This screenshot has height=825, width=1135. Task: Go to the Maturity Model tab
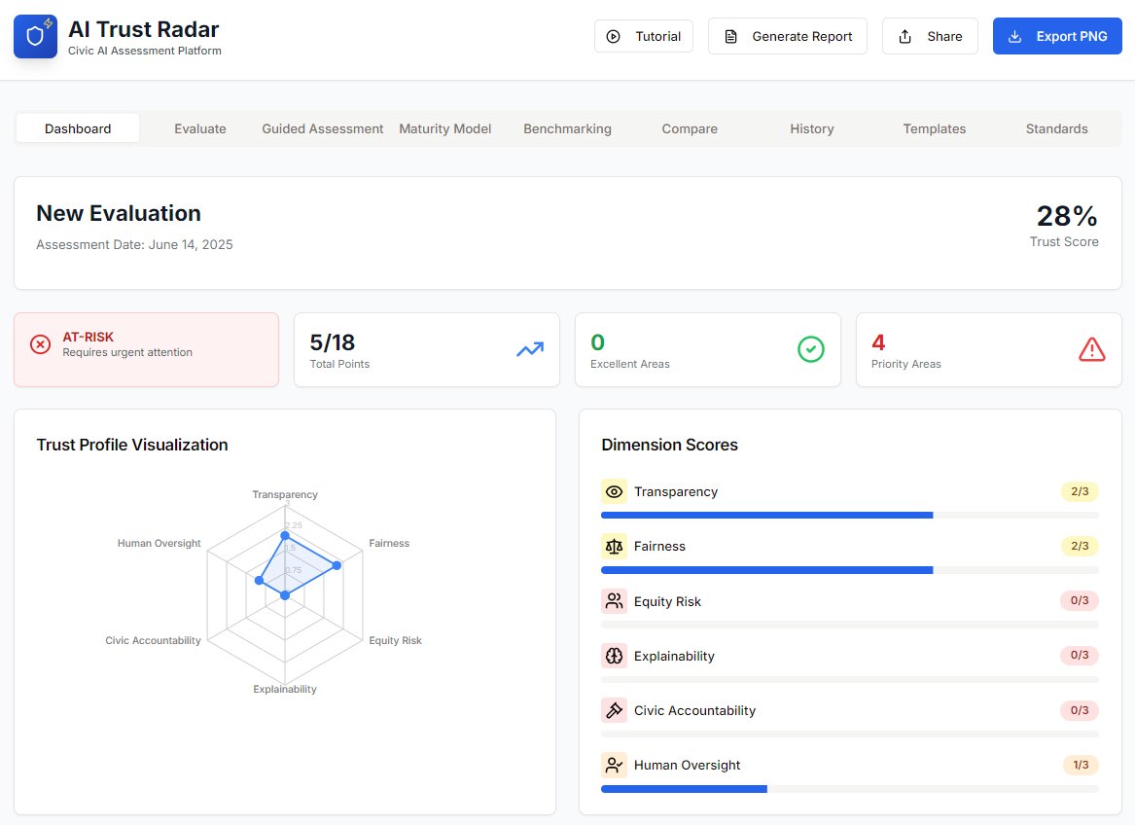click(x=444, y=128)
